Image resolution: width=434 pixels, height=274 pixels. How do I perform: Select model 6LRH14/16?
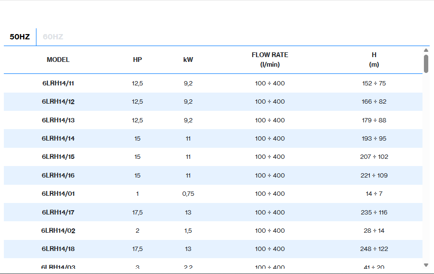point(58,176)
